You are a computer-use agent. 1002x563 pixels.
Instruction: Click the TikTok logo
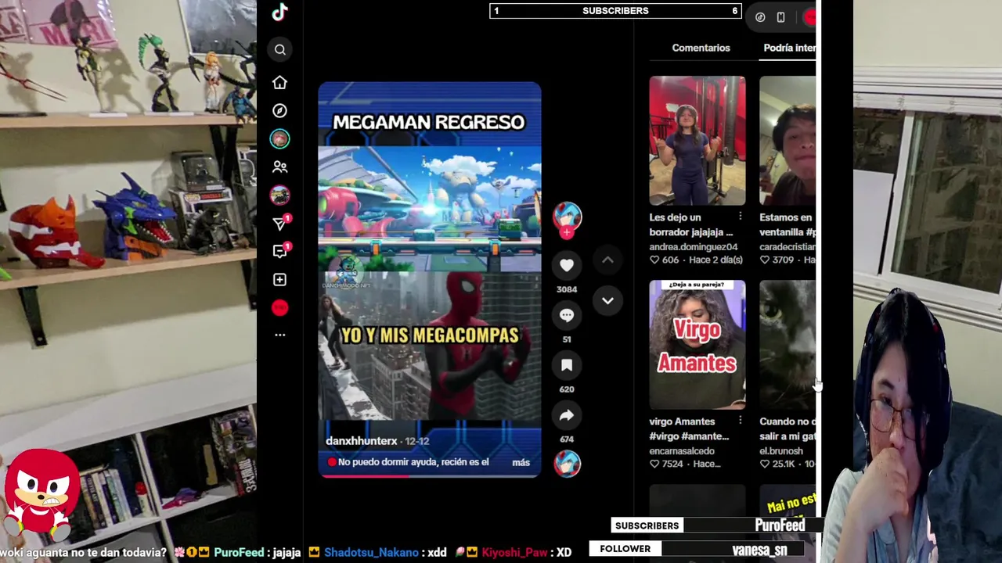click(x=279, y=12)
